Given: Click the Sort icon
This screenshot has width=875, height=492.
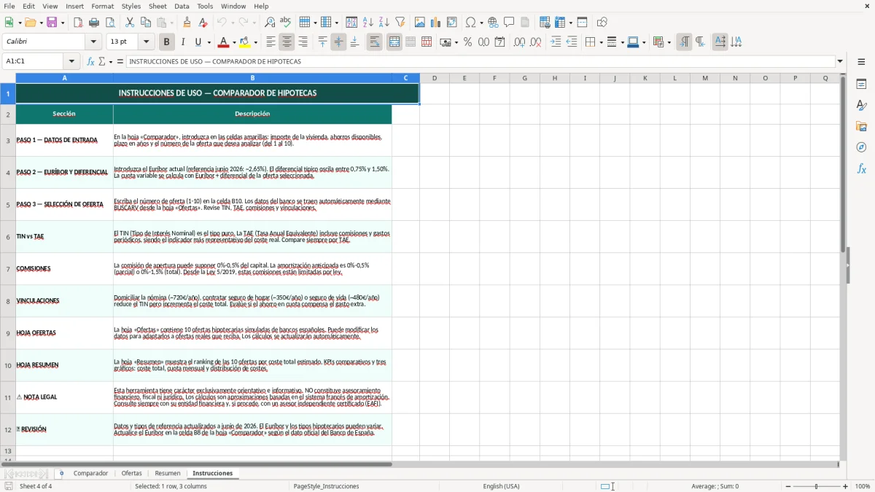Looking at the screenshot, I should [351, 23].
